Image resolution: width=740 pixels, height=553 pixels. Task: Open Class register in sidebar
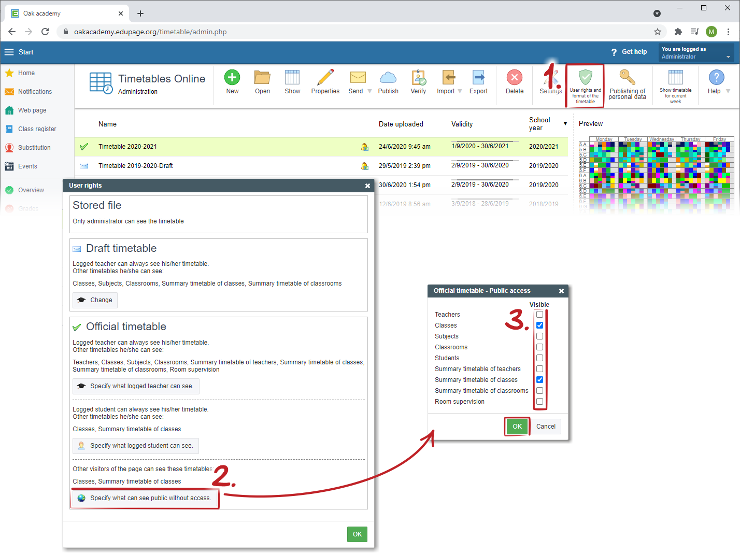click(37, 129)
